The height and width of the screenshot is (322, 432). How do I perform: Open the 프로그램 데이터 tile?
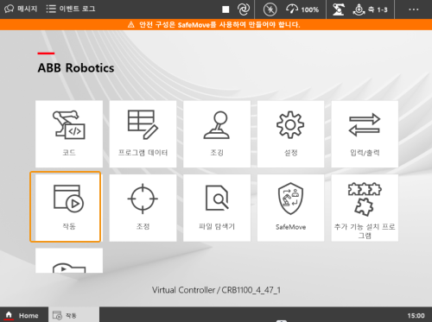(x=143, y=134)
